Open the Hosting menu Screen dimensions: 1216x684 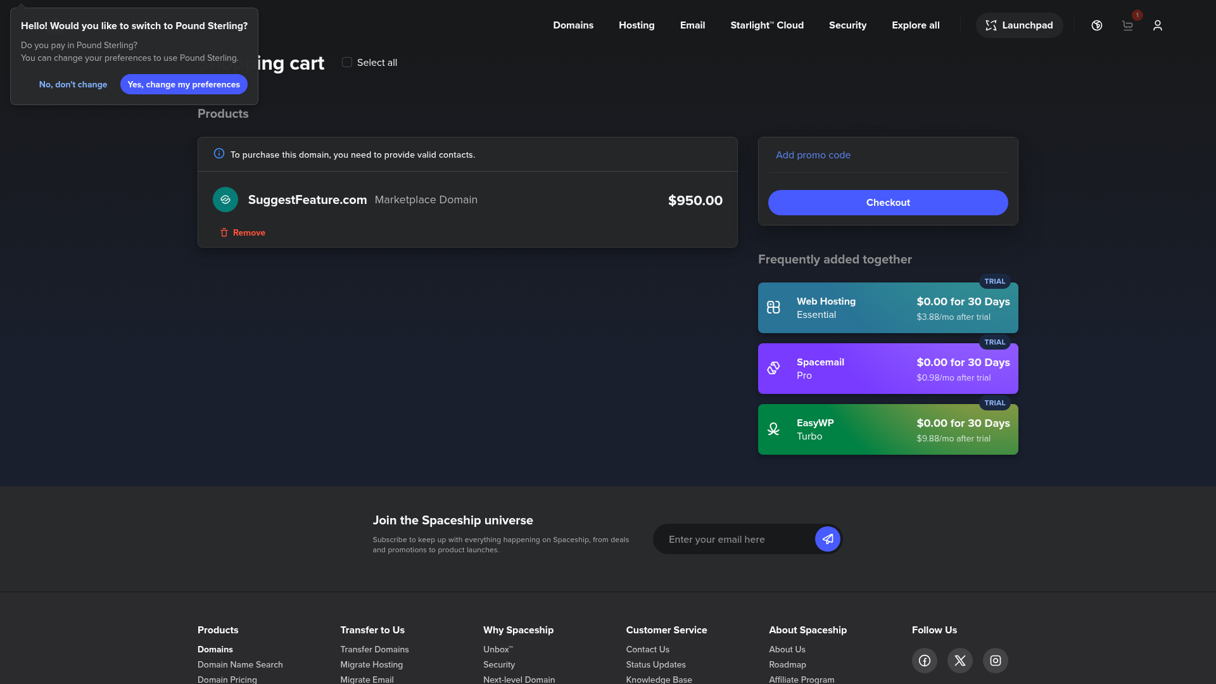(636, 25)
